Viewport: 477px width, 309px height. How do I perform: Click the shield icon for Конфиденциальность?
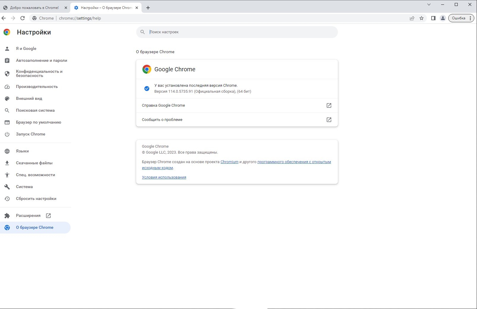[7, 73]
